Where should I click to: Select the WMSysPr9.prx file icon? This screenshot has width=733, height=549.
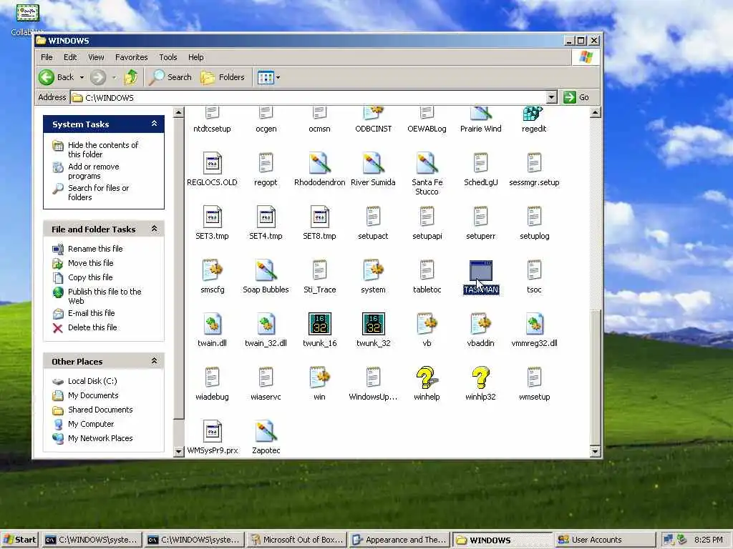tap(212, 431)
